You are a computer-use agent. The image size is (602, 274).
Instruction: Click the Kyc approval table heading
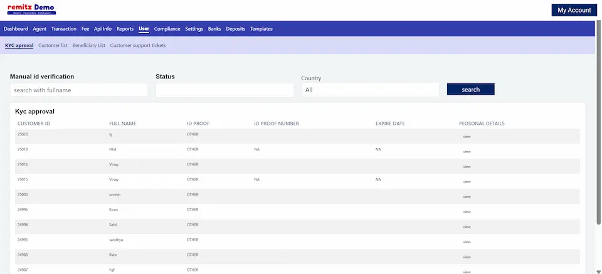click(x=34, y=112)
